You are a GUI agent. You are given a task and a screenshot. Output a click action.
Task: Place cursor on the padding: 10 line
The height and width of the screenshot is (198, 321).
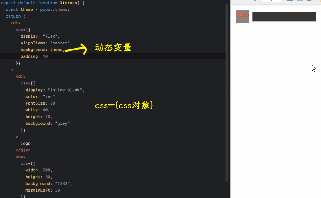click(x=34, y=56)
